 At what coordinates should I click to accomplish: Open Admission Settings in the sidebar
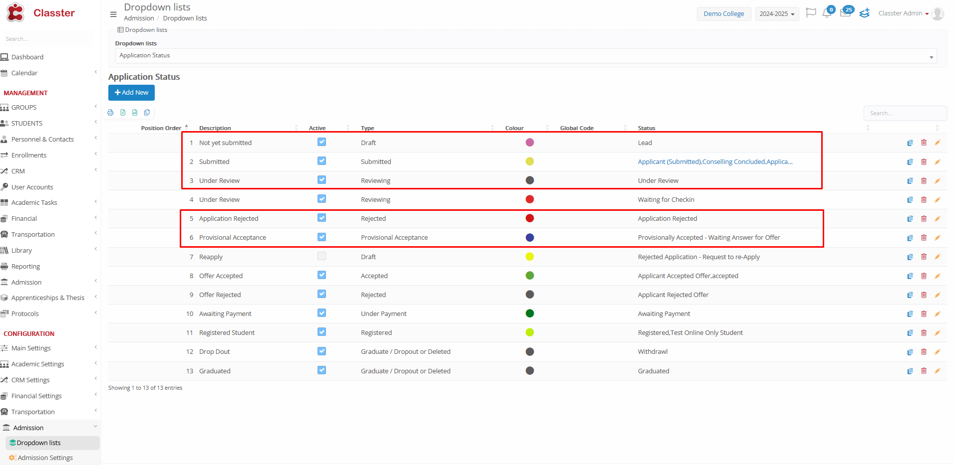(45, 458)
